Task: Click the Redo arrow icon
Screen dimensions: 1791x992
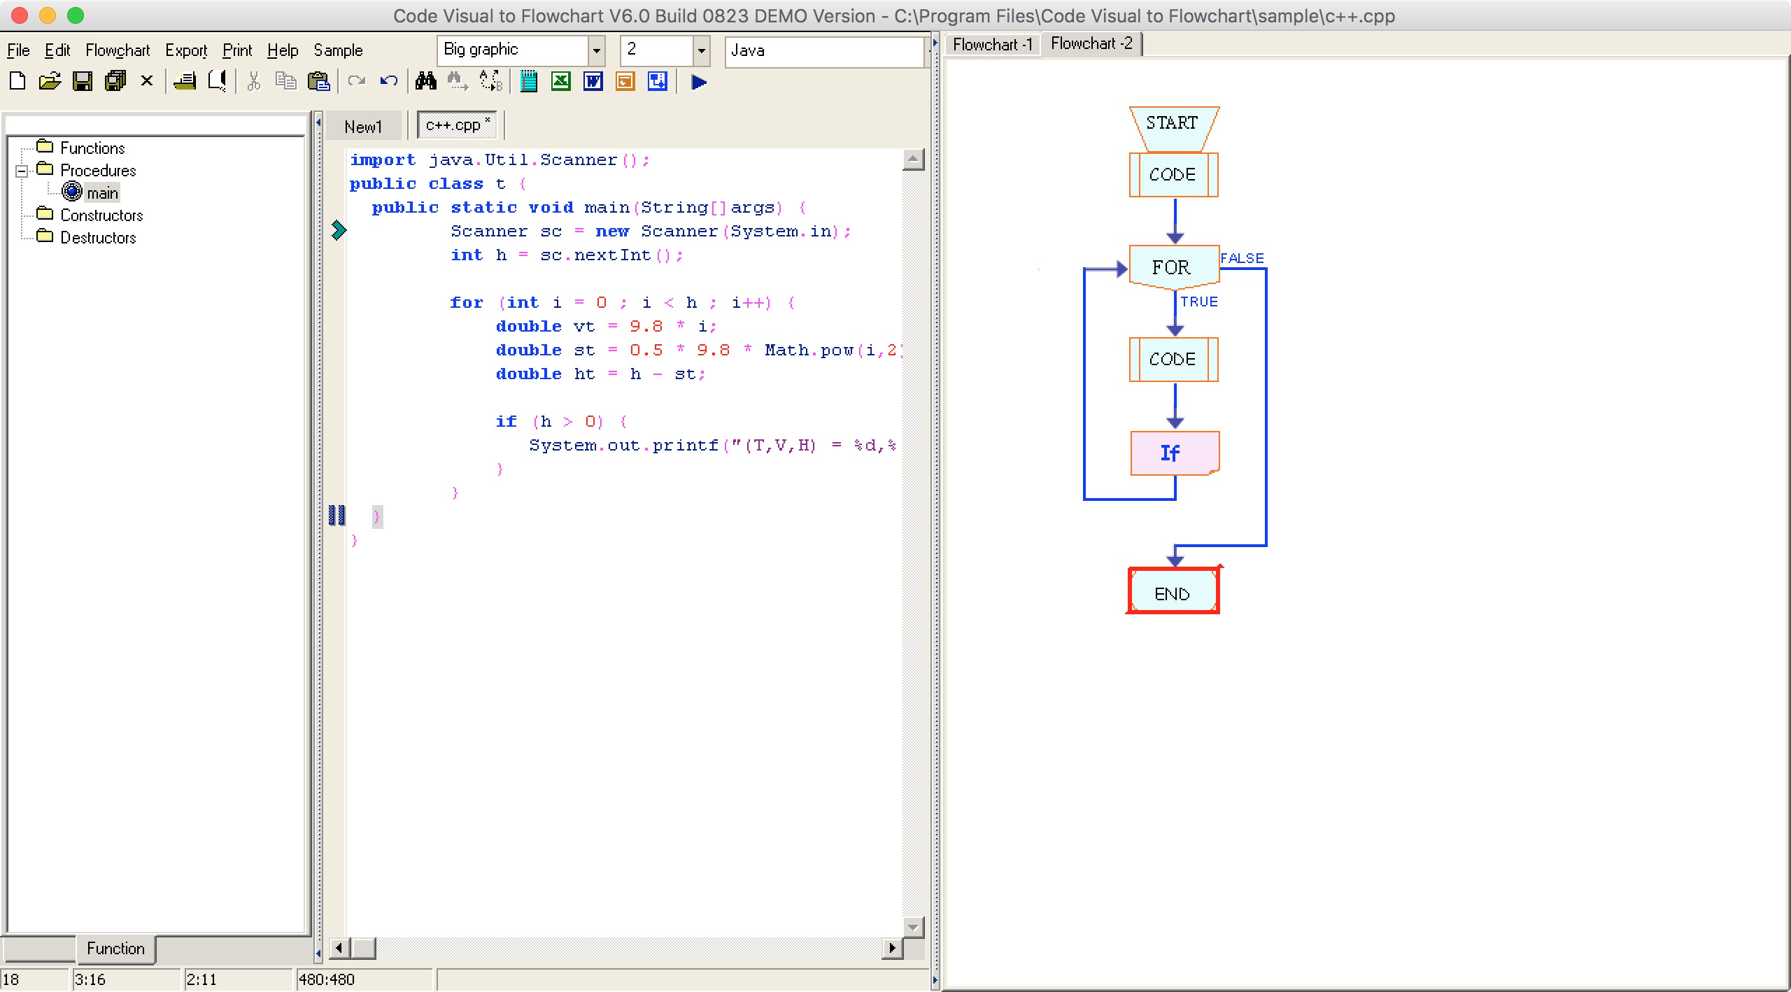Action: 357,82
